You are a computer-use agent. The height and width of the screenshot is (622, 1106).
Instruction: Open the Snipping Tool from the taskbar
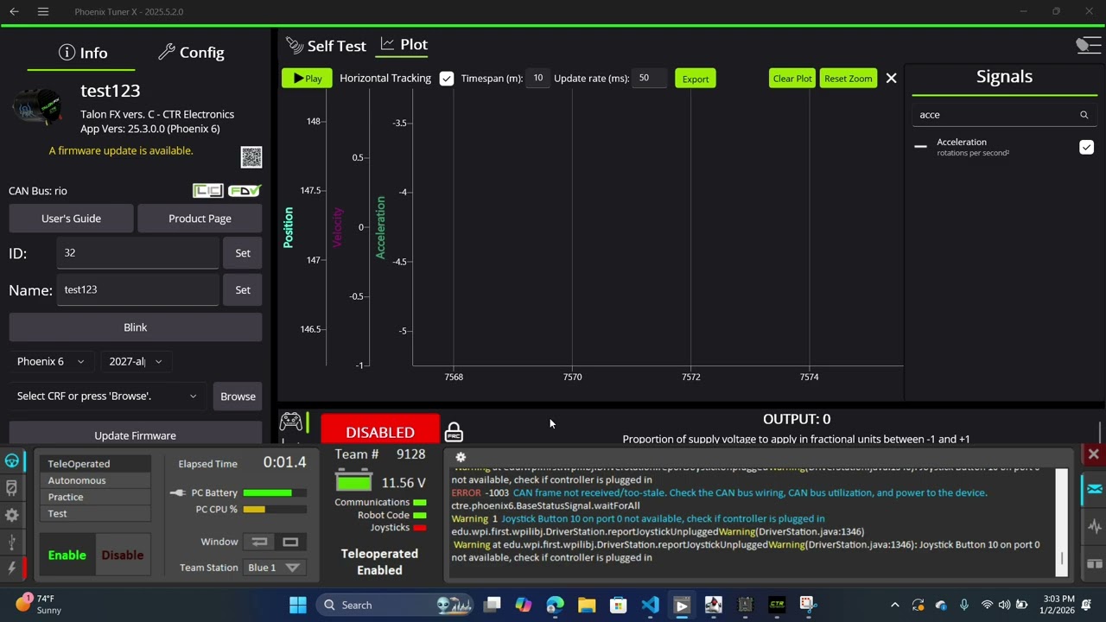tap(807, 604)
